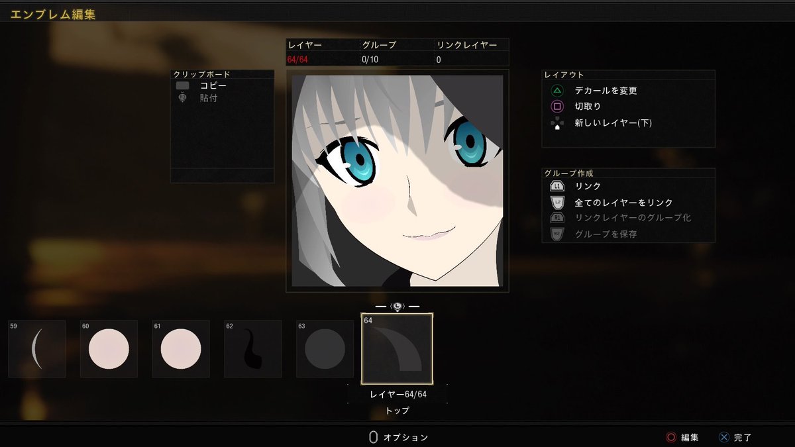This screenshot has width=795, height=447.
Task: Click the options button icon at bottom
Action: click(x=373, y=437)
